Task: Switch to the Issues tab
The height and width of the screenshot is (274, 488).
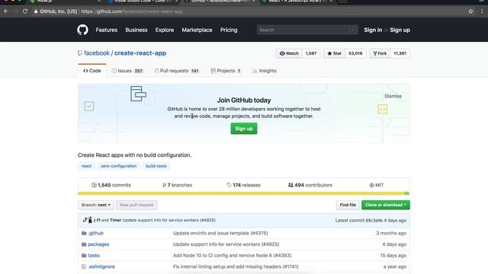Action: [x=127, y=71]
